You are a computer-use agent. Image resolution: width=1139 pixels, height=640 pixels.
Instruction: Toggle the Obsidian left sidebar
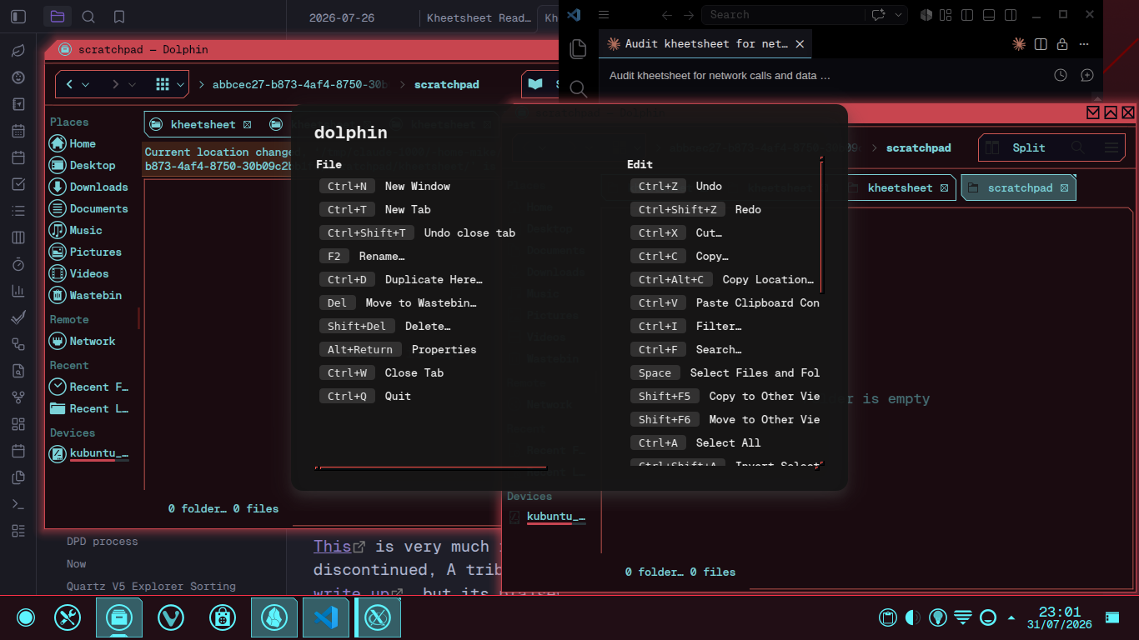(18, 17)
